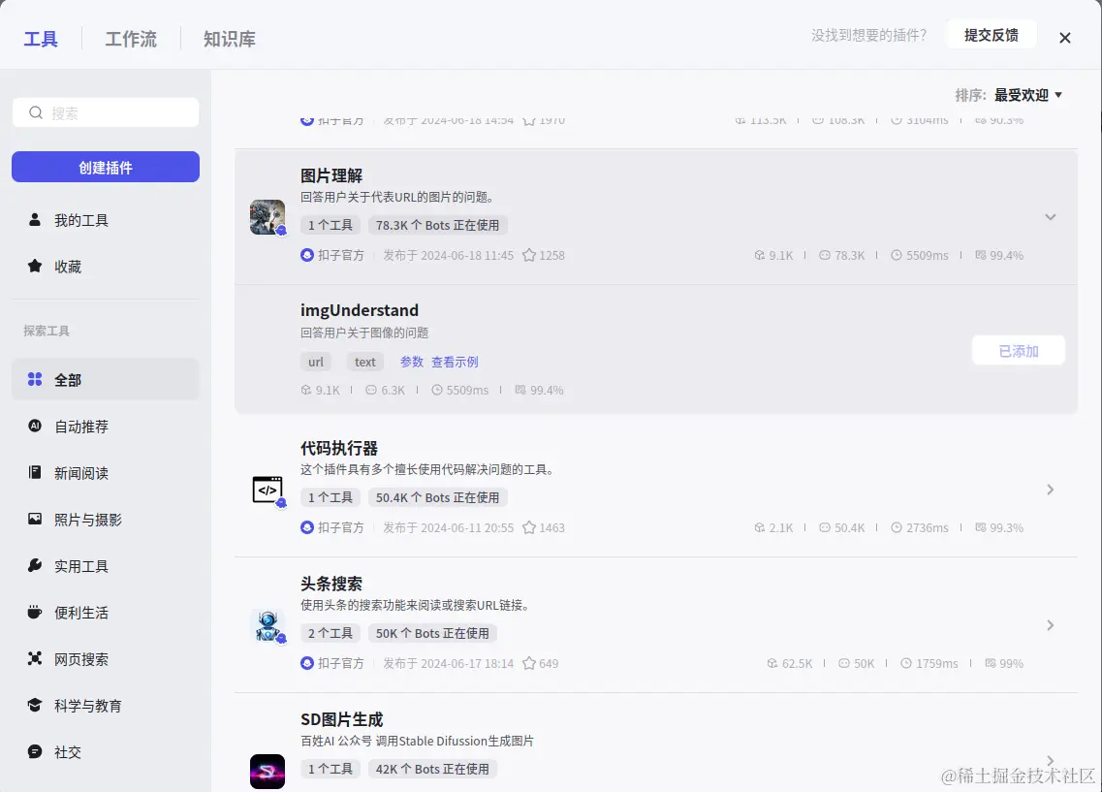Expand the 头条搜索 plugin details
Image resolution: width=1102 pixels, height=792 pixels.
(x=1051, y=625)
